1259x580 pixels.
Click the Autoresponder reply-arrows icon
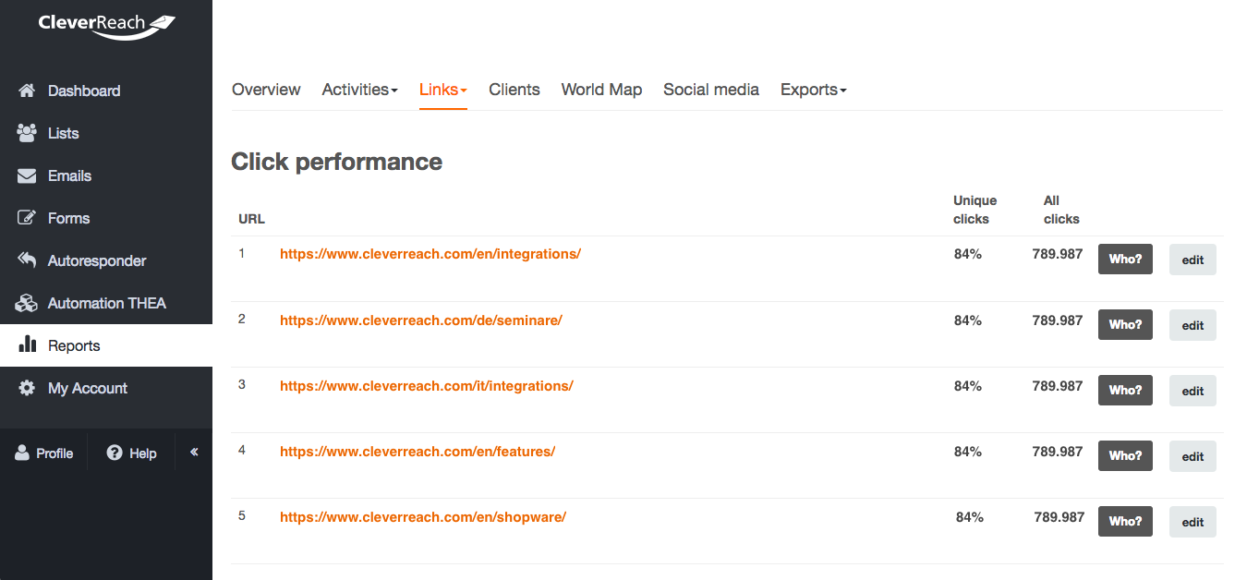point(27,260)
